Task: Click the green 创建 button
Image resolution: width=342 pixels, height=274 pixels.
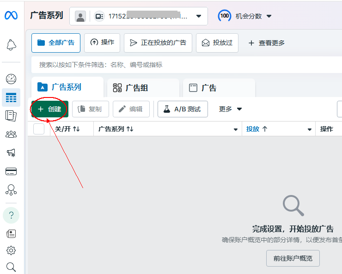Action: [x=49, y=109]
